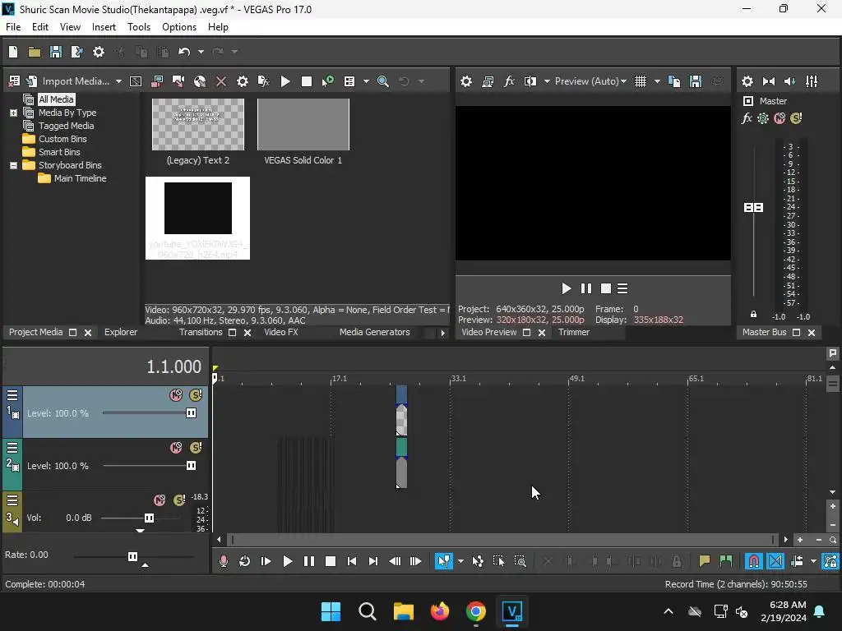Expand Media By Type tree node

pos(13,113)
